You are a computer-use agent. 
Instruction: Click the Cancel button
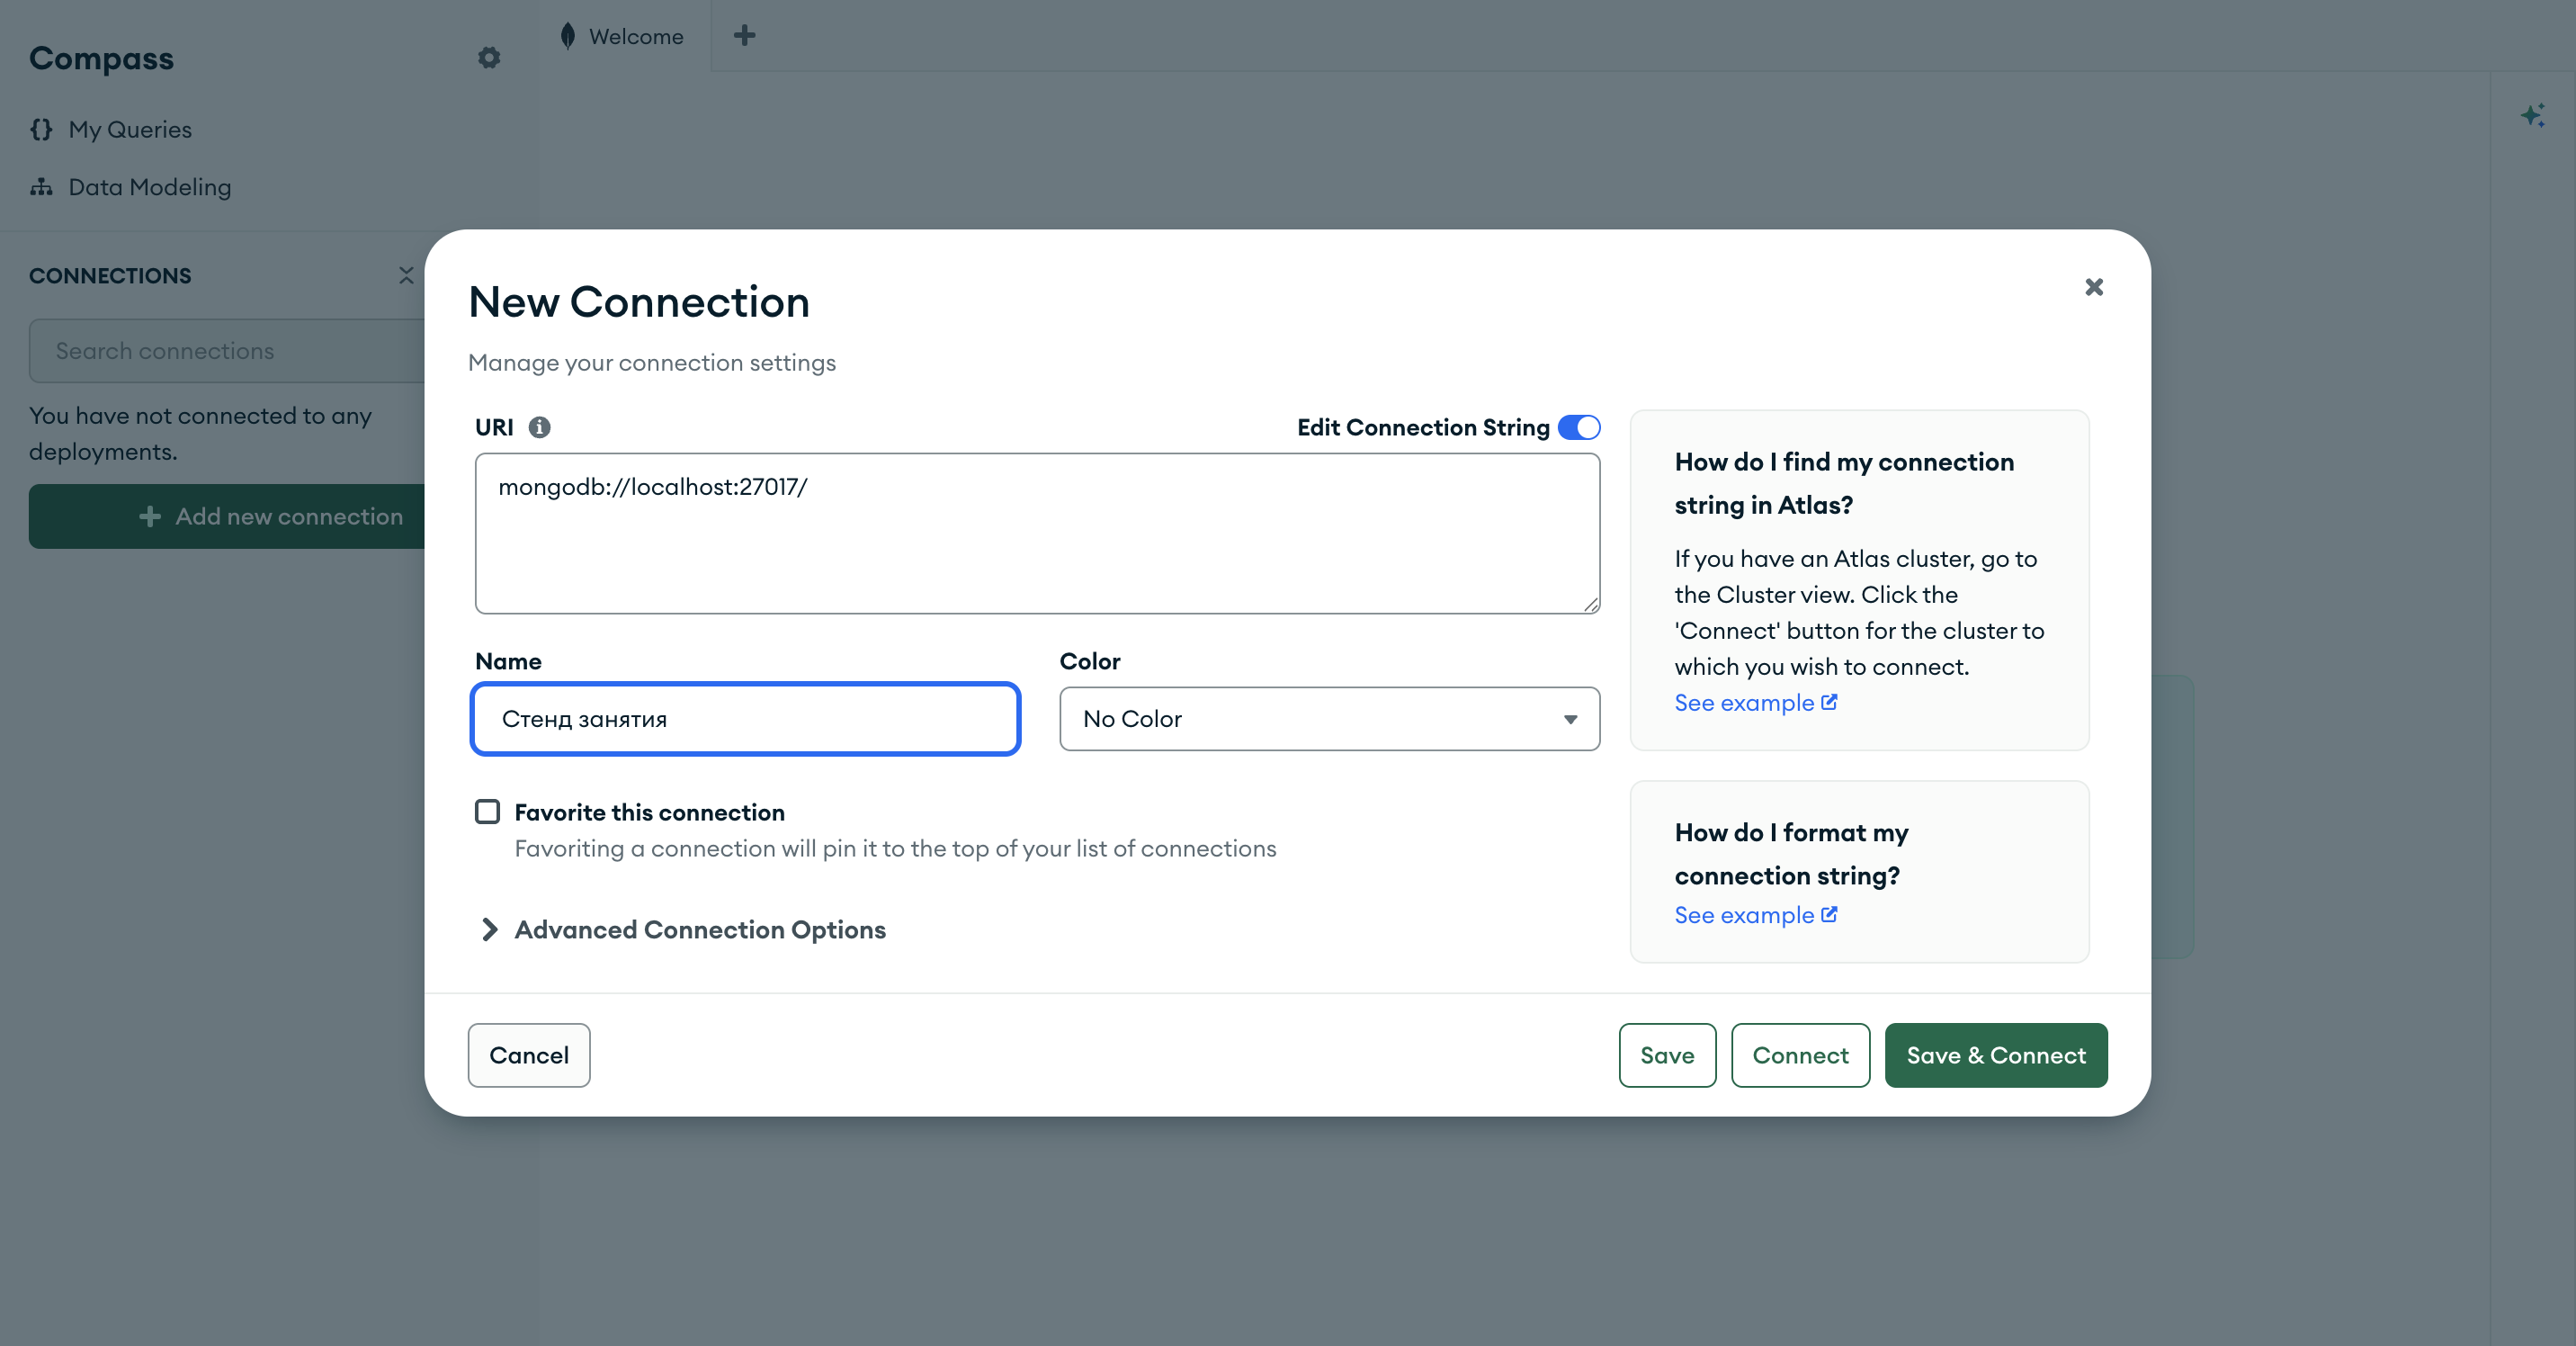[x=529, y=1055]
